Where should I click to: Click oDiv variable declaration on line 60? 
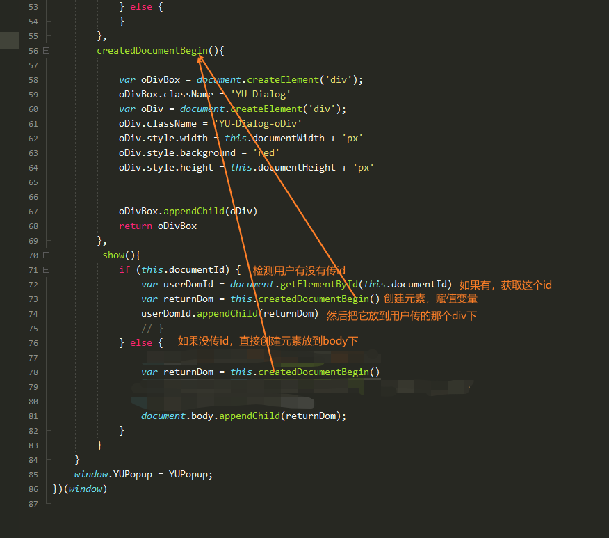pyautogui.click(x=152, y=109)
